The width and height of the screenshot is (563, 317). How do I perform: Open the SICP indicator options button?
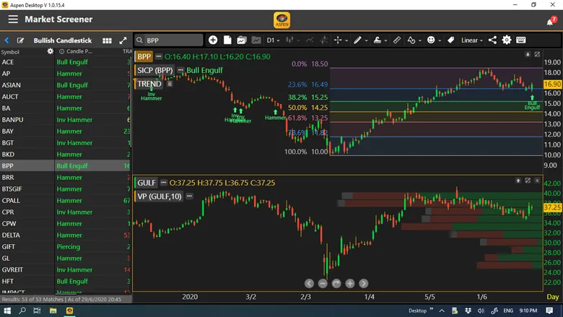coord(180,70)
